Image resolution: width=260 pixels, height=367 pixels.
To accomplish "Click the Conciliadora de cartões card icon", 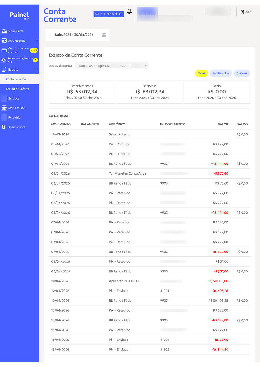I will point(4,50).
